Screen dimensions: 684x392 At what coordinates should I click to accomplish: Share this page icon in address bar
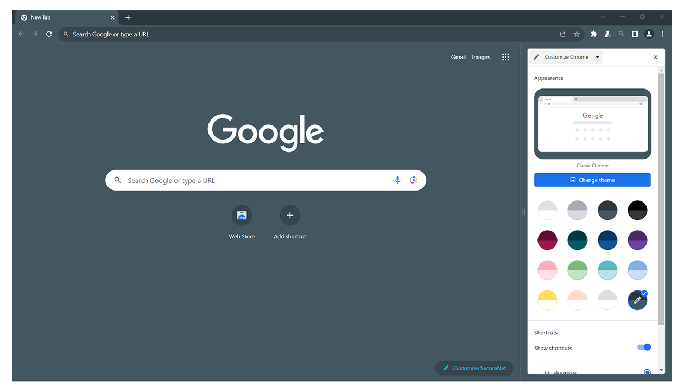coord(563,34)
